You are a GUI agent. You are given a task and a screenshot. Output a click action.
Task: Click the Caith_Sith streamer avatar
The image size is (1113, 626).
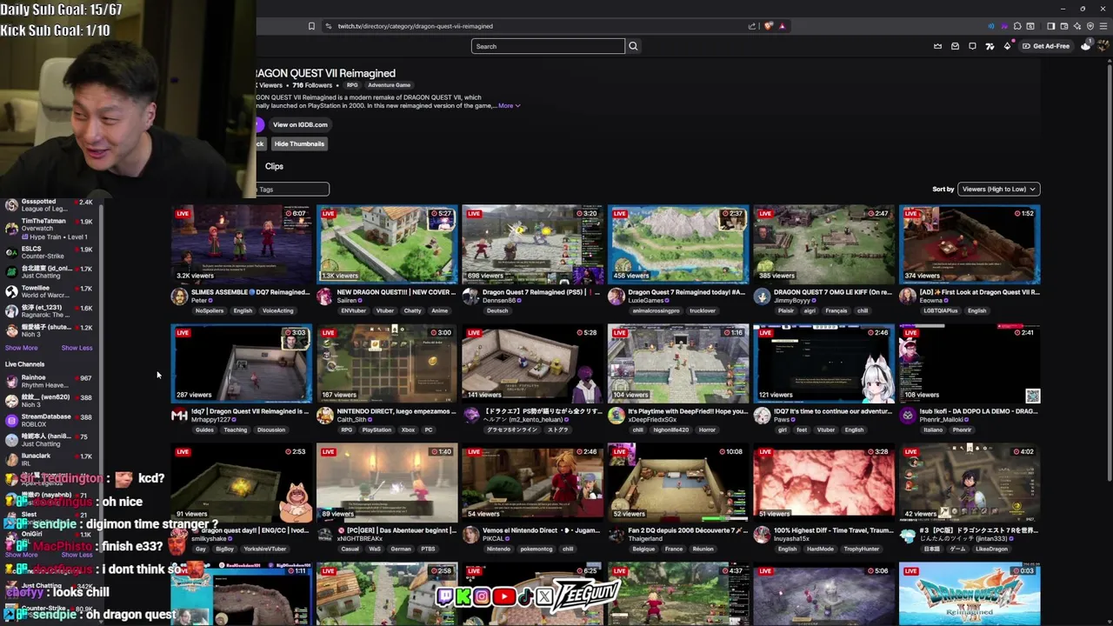coord(324,416)
